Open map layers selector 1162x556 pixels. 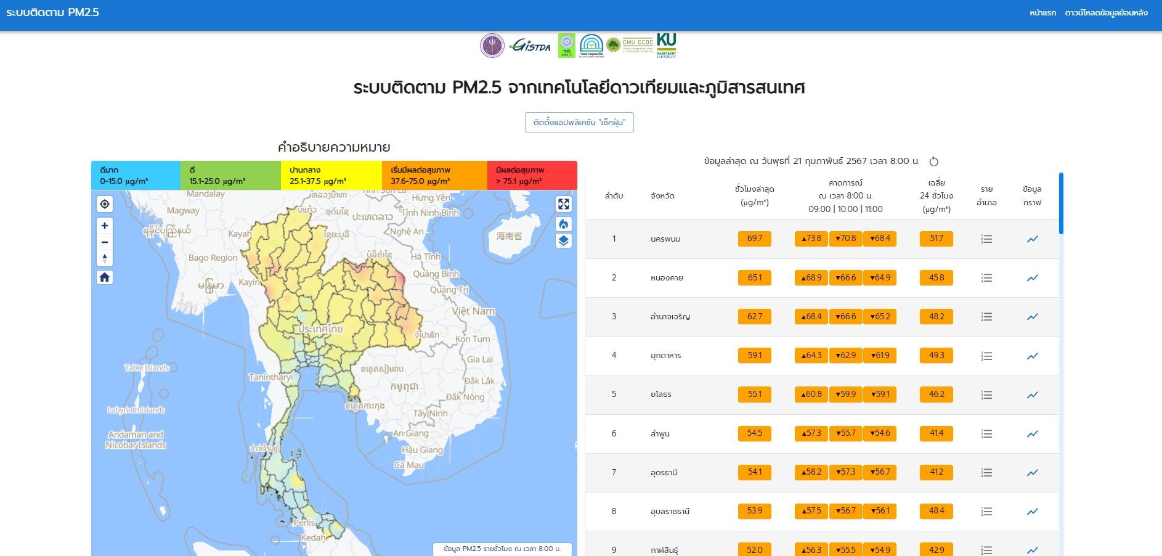click(564, 240)
